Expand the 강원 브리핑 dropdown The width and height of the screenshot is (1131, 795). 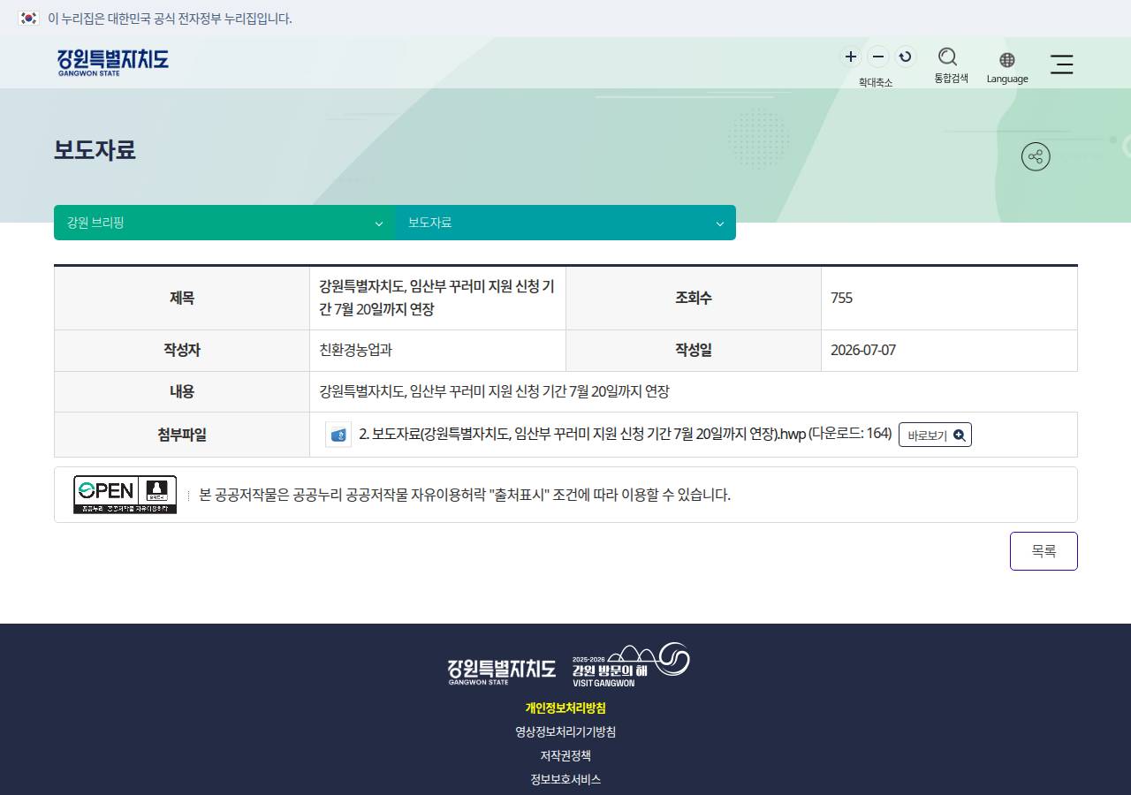tap(224, 223)
